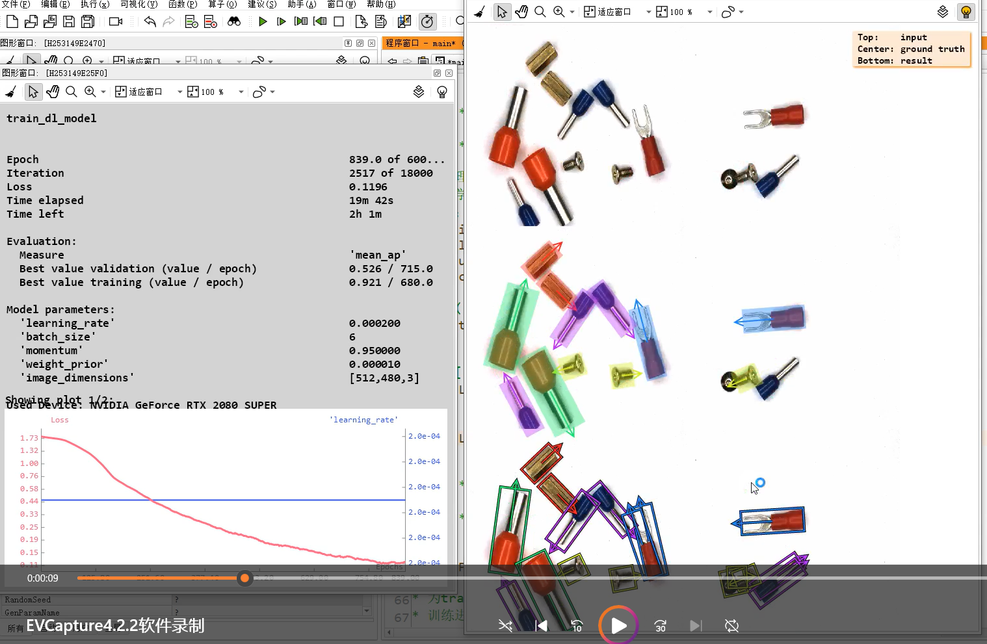Select hand pan tool in right image window
This screenshot has width=987, height=644.
(x=521, y=12)
